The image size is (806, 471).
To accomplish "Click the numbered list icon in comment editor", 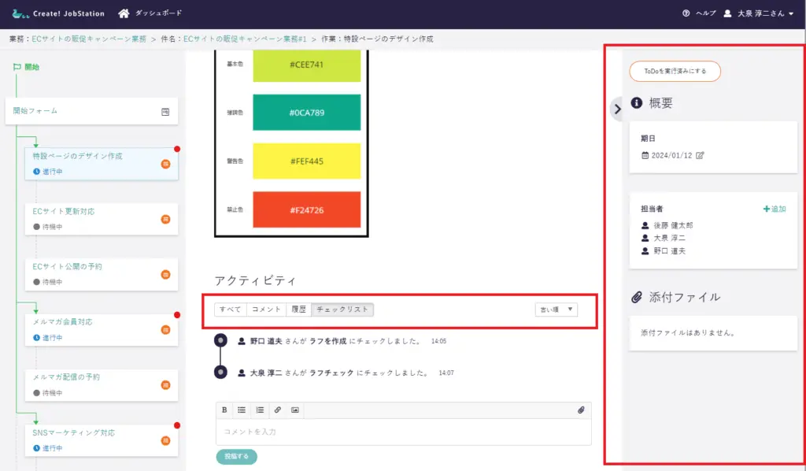I will 260,410.
